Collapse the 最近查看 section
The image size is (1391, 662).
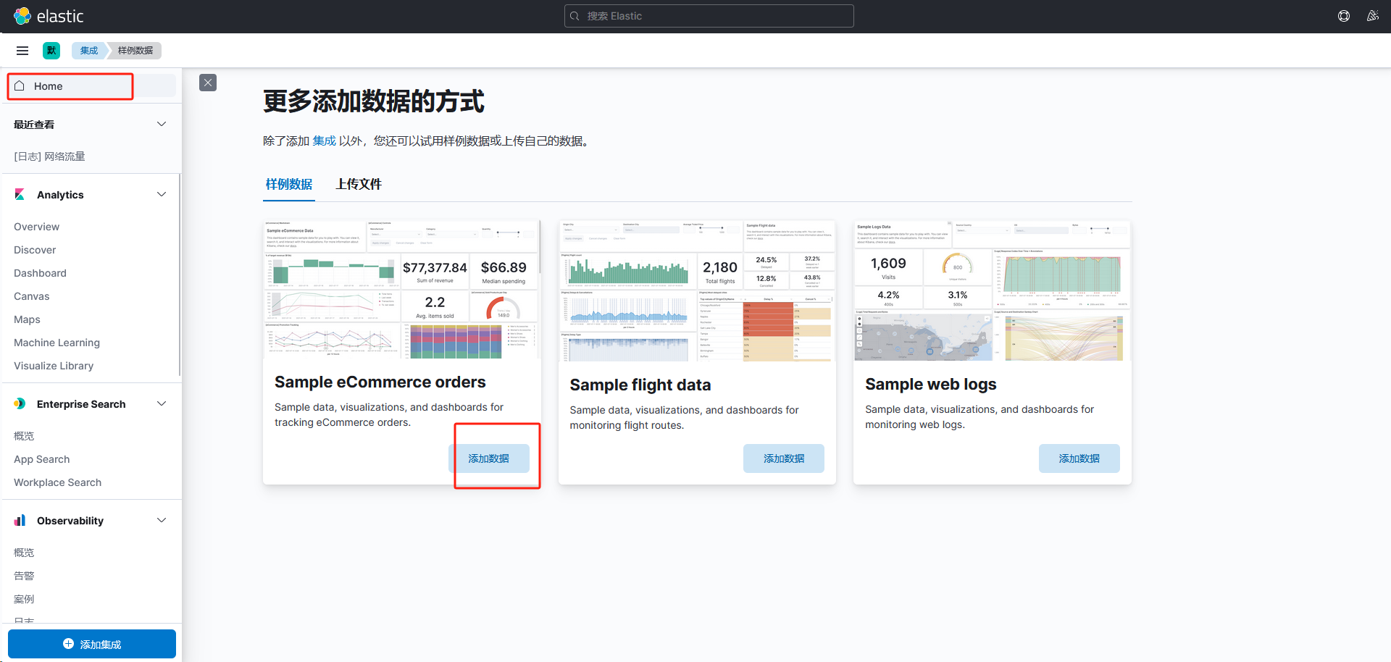162,125
